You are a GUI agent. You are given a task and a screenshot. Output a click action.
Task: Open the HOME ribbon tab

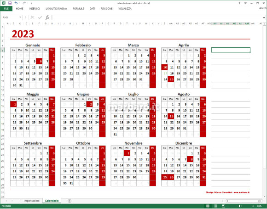[20, 8]
